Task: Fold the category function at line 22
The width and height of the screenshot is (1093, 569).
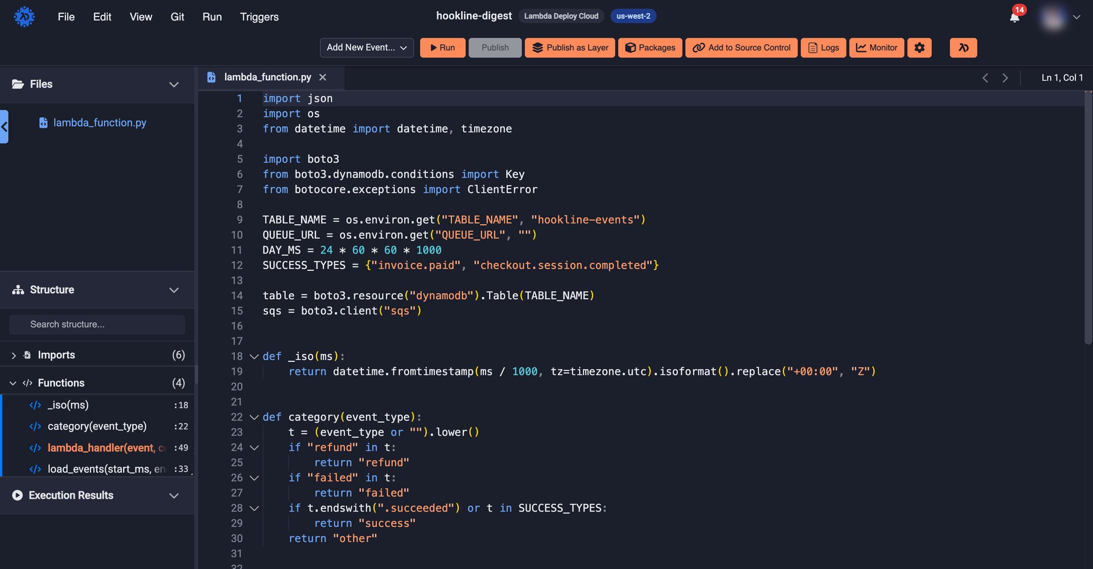Action: point(254,418)
